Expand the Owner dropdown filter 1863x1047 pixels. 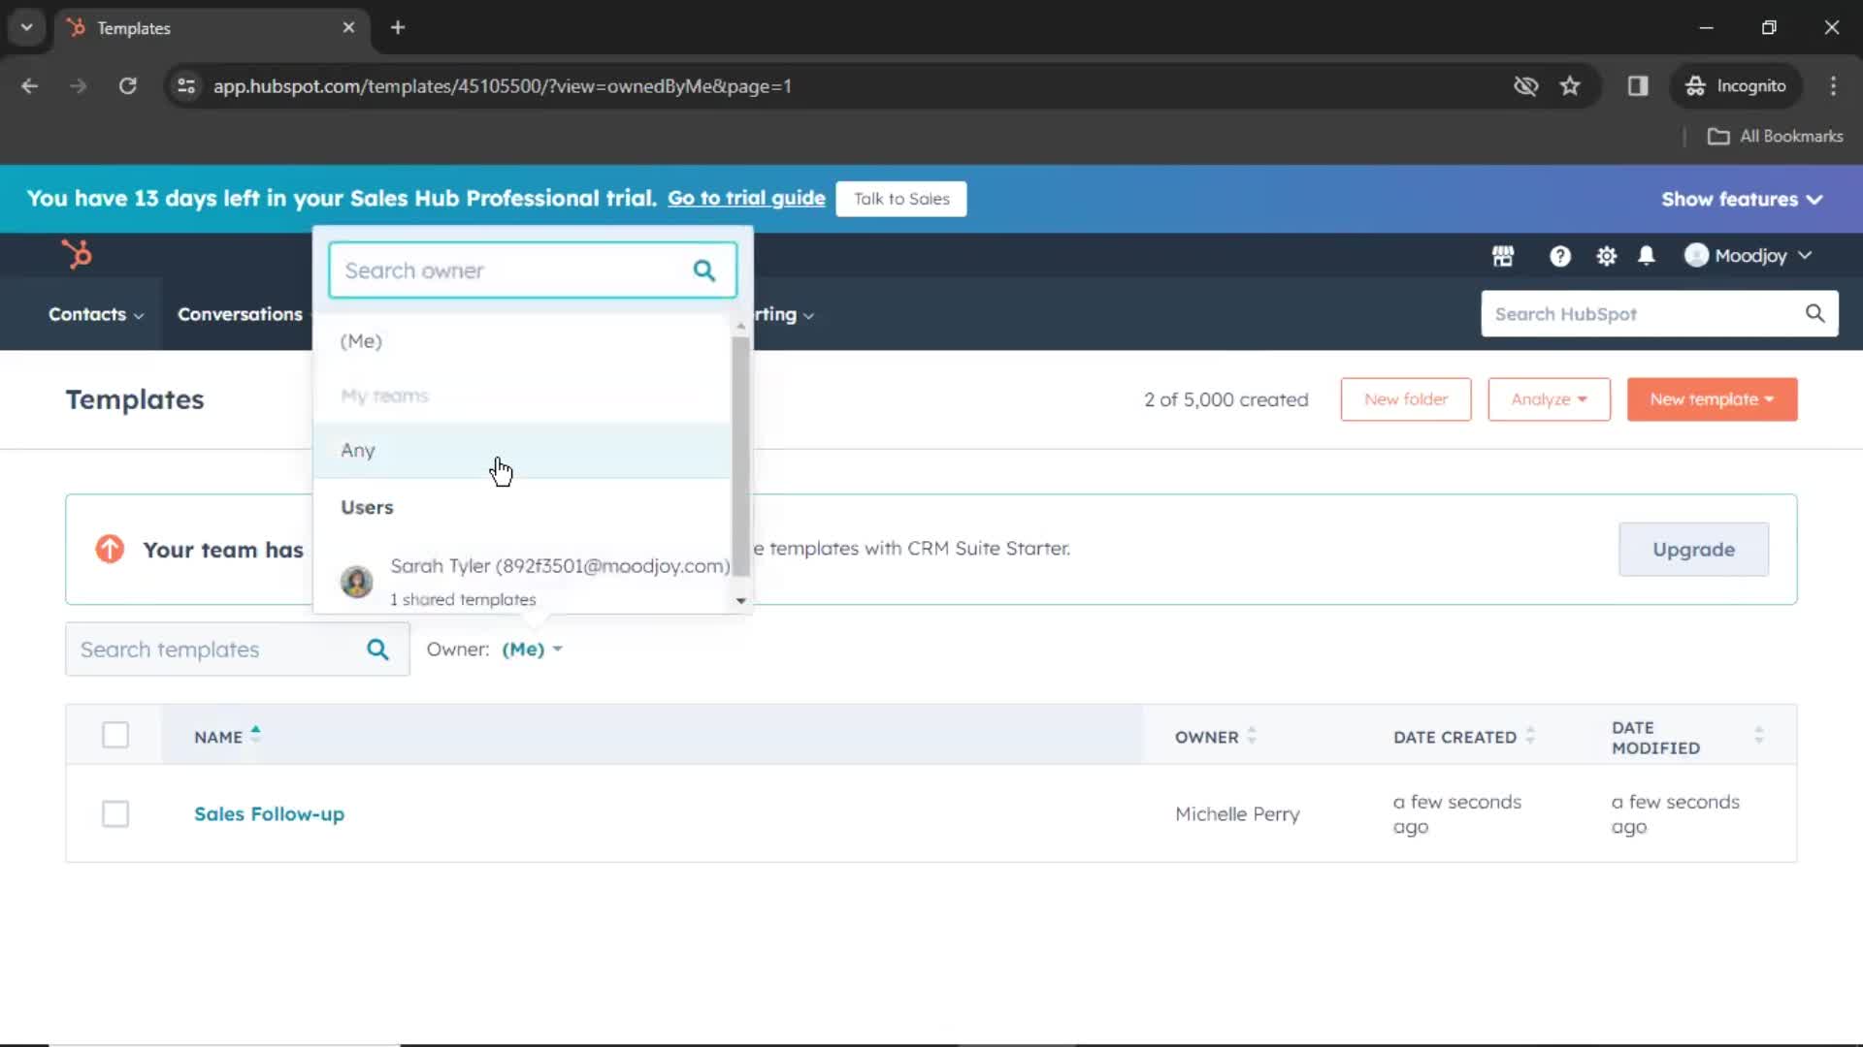531,649
